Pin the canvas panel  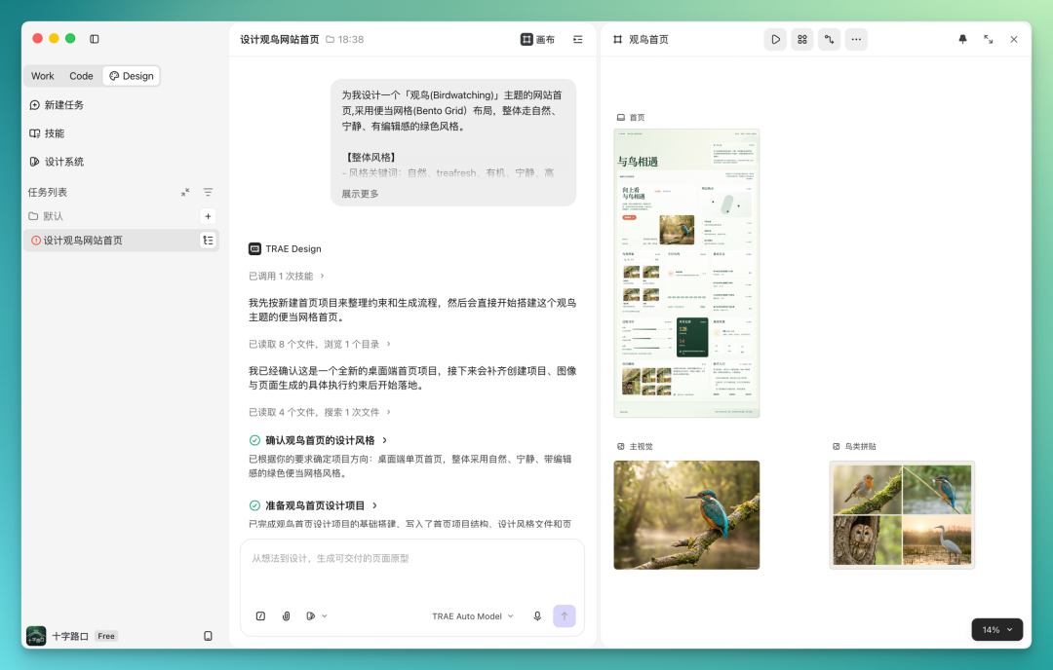pos(963,40)
